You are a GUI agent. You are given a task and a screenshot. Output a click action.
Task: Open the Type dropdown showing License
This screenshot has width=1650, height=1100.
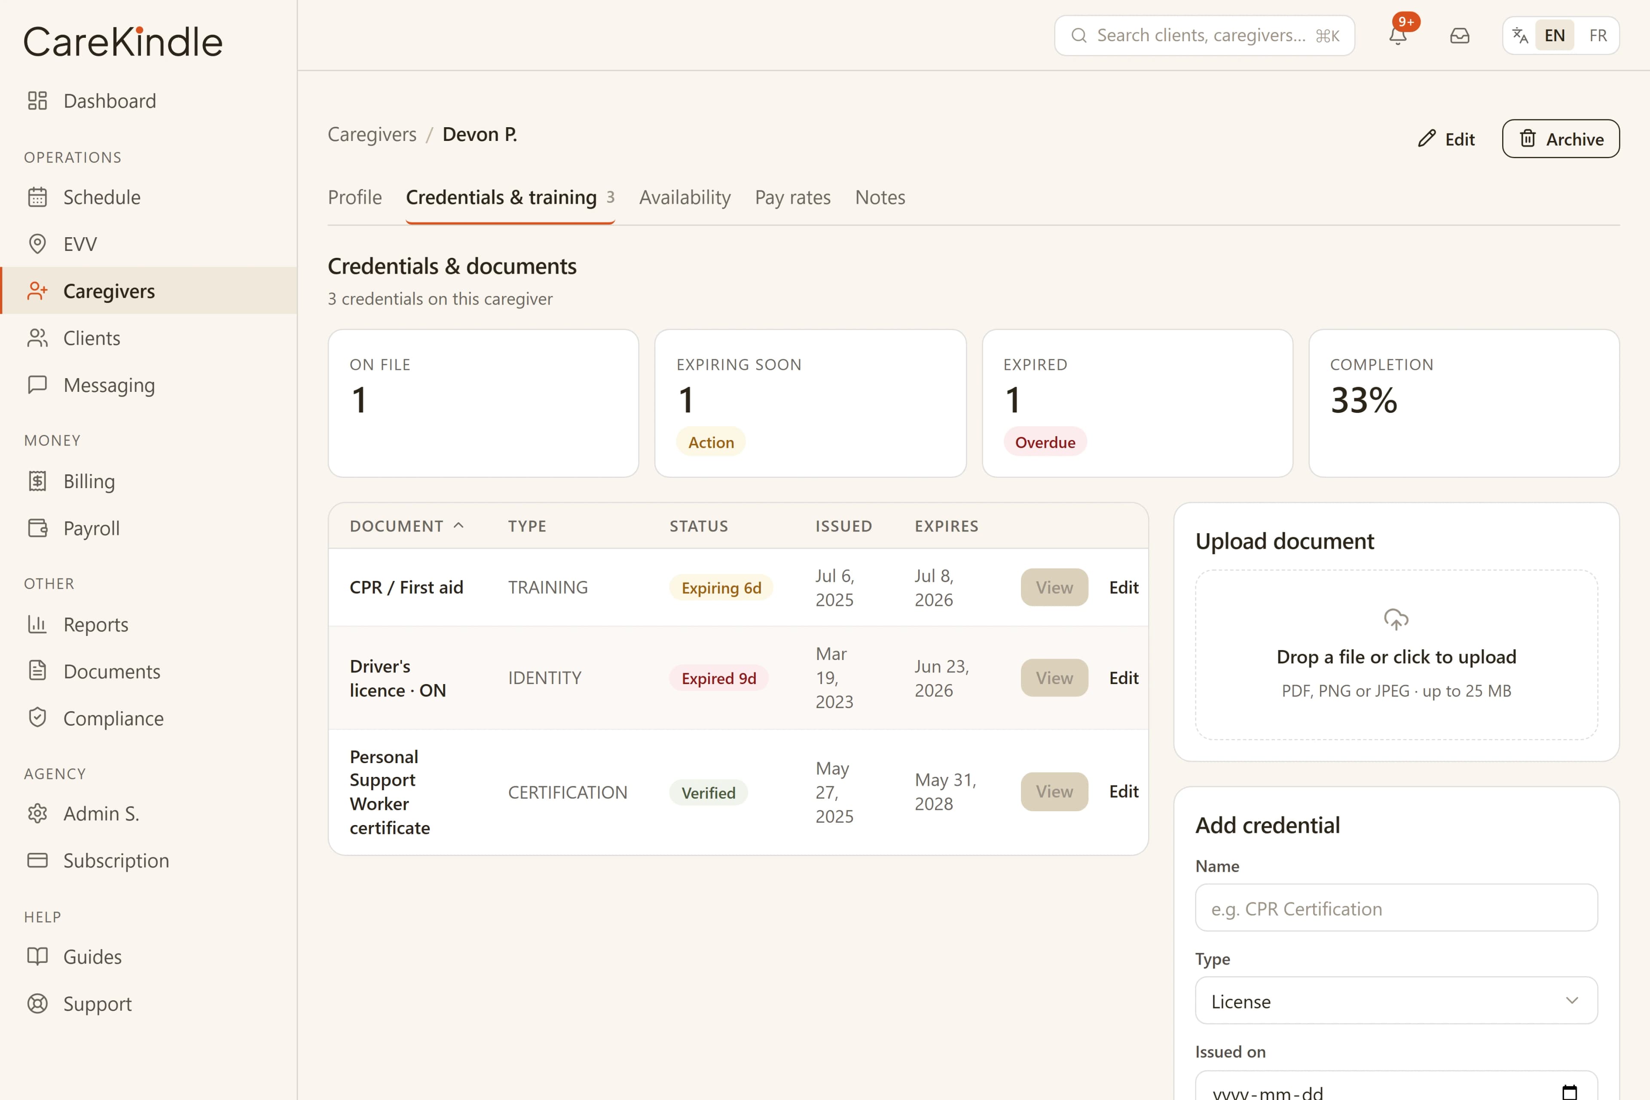tap(1396, 1001)
